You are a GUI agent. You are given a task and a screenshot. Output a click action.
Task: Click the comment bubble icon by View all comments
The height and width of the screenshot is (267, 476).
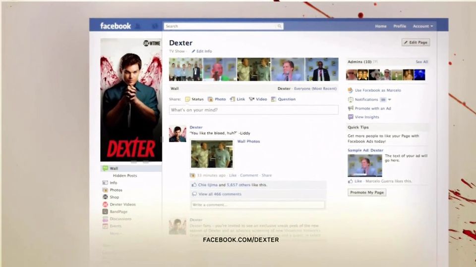[194, 194]
